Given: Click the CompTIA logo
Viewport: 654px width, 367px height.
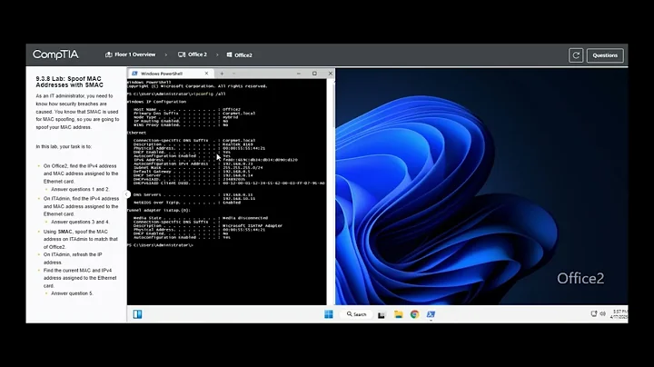Looking at the screenshot, I should coord(55,55).
